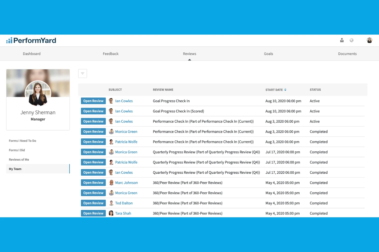Open the Feedback section

coord(111,54)
